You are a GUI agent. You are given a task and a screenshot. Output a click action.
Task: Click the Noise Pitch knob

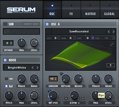(x=9, y=95)
